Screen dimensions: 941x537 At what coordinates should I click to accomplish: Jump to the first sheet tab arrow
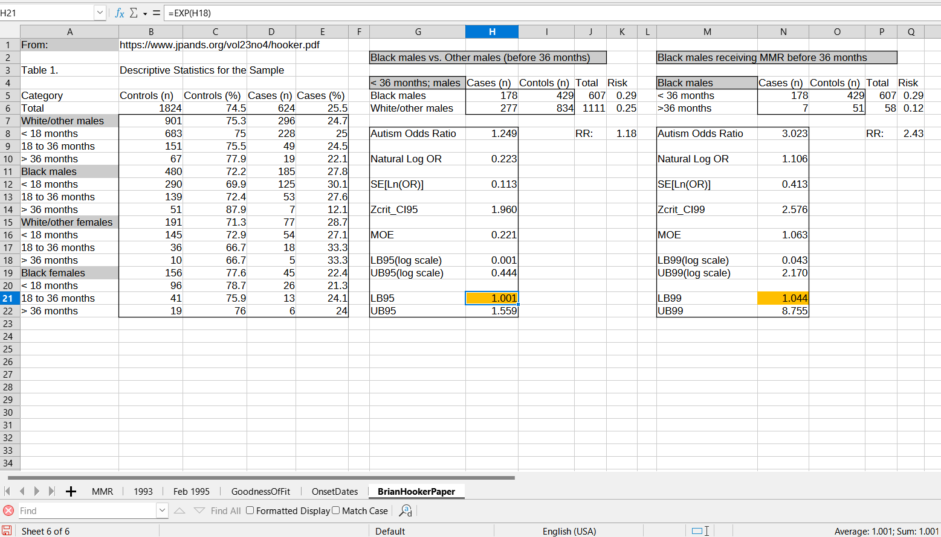(7, 491)
